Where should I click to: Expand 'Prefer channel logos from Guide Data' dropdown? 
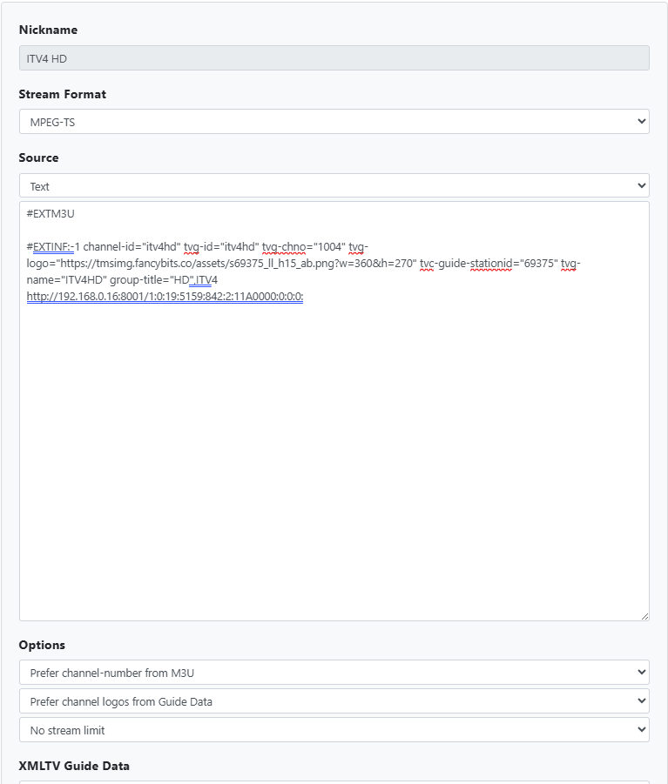tap(334, 700)
